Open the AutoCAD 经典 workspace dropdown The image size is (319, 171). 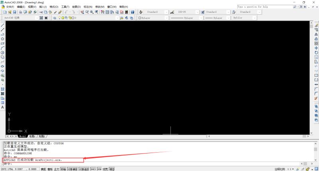[37, 18]
